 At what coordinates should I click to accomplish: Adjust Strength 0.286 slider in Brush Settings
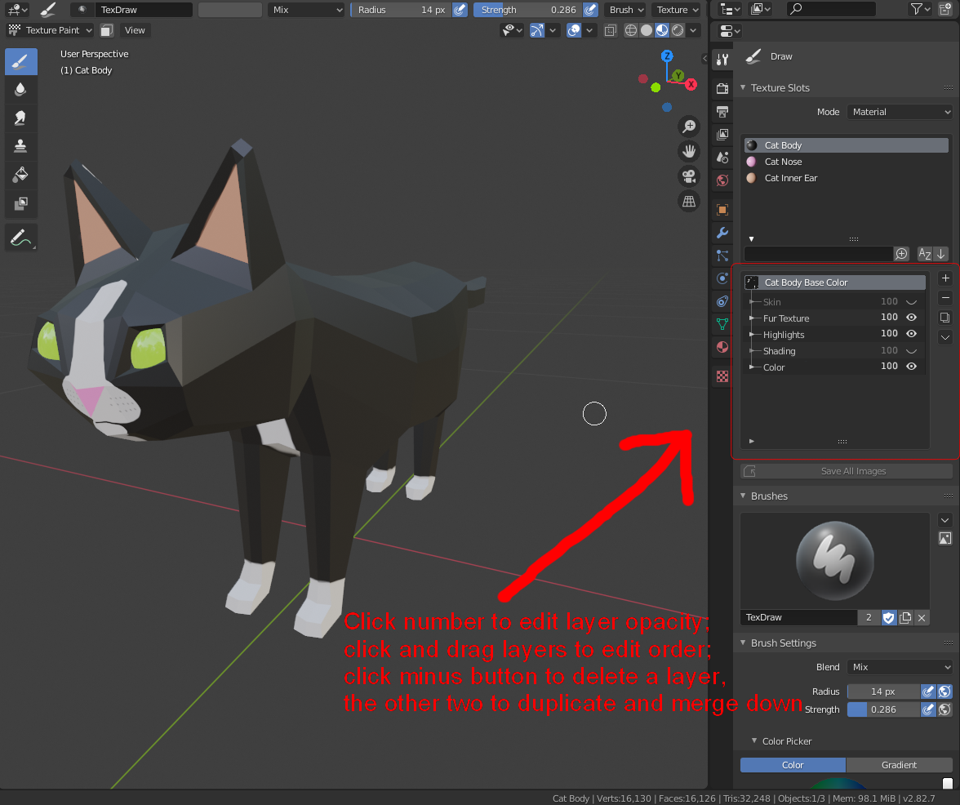883,709
